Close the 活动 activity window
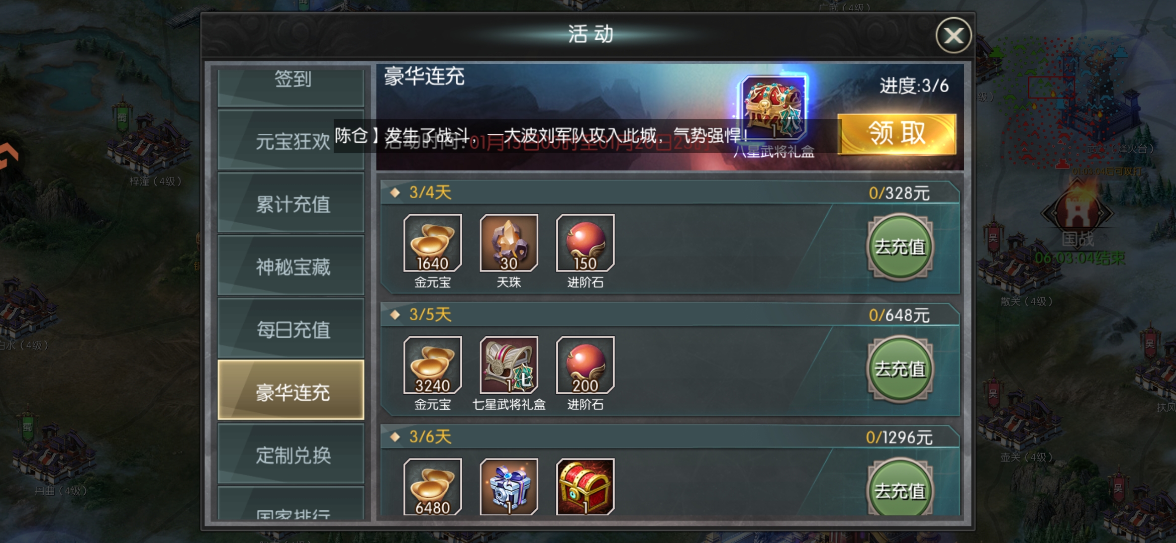 coord(953,35)
